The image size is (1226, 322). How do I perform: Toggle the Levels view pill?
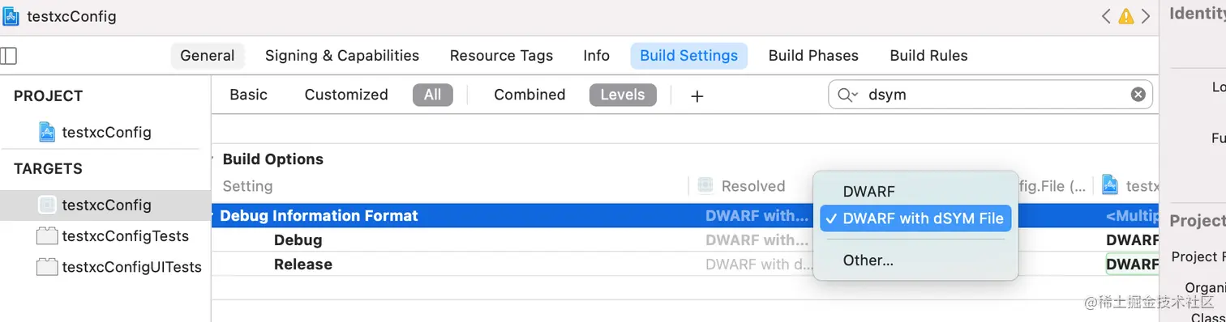point(623,95)
